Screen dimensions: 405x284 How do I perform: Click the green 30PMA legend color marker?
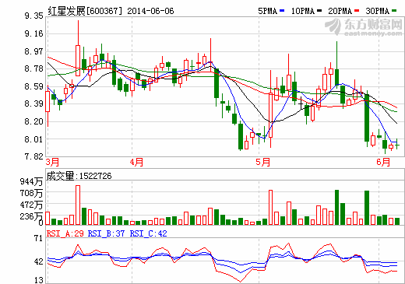(x=394, y=11)
